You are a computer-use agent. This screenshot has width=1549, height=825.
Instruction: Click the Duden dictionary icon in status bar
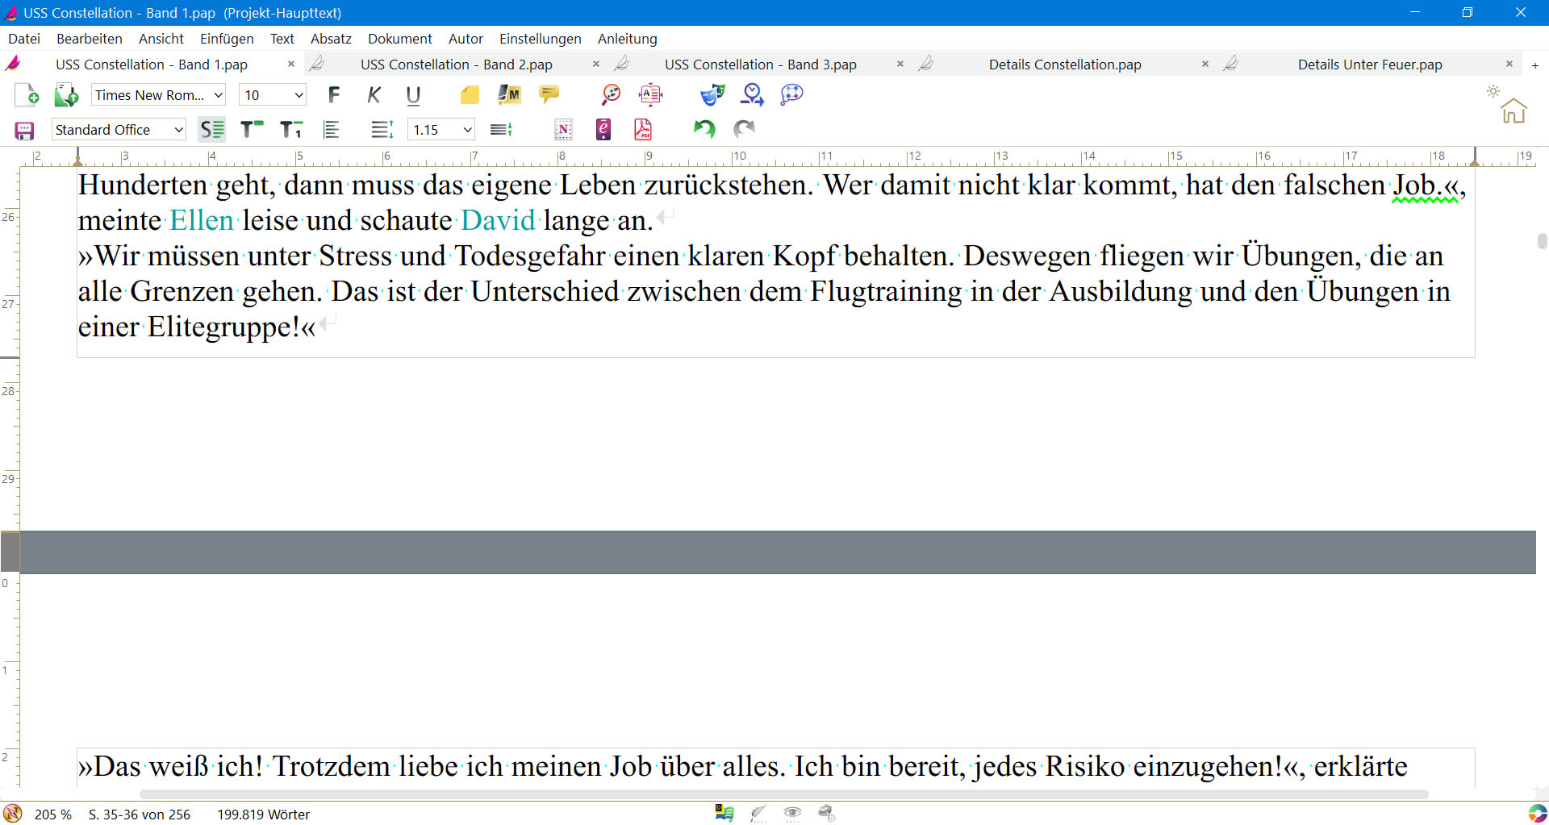(x=724, y=813)
